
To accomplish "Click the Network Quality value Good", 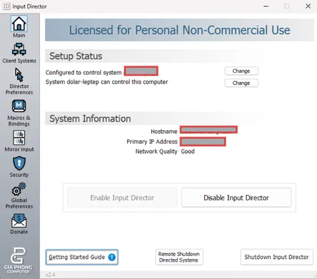I will tap(188, 151).
